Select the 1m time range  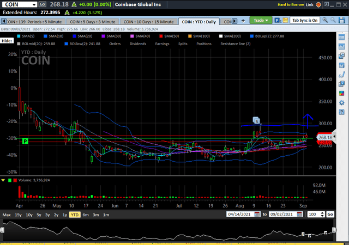pyautogui.click(x=106, y=215)
